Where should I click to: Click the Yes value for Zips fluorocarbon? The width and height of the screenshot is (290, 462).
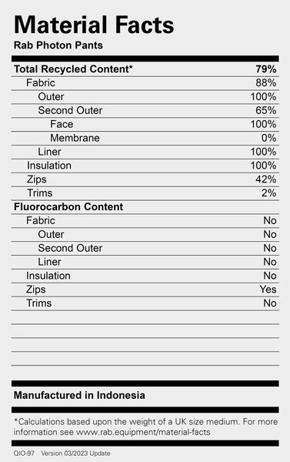[x=268, y=290]
